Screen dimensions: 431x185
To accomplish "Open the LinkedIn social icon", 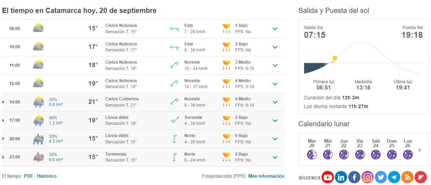I will [x=341, y=178].
